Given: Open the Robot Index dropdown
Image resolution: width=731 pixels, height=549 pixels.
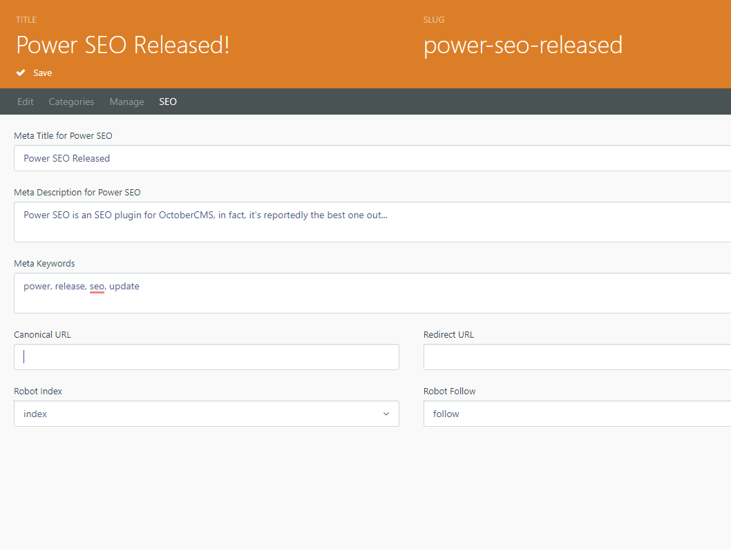Looking at the screenshot, I should pyautogui.click(x=207, y=414).
